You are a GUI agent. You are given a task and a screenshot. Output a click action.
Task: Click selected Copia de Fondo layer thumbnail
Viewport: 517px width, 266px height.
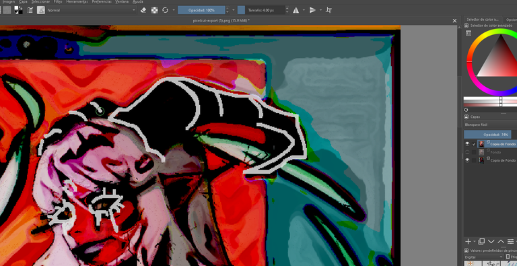pos(481,144)
